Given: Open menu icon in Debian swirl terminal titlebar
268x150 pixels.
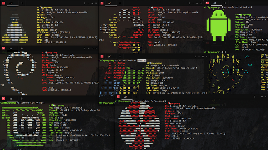Looking at the screenshot, I should pyautogui.click(x=85, y=48).
